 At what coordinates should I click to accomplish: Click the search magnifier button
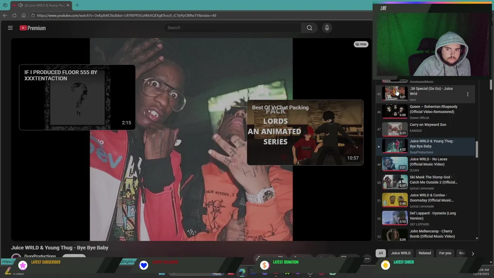point(310,28)
